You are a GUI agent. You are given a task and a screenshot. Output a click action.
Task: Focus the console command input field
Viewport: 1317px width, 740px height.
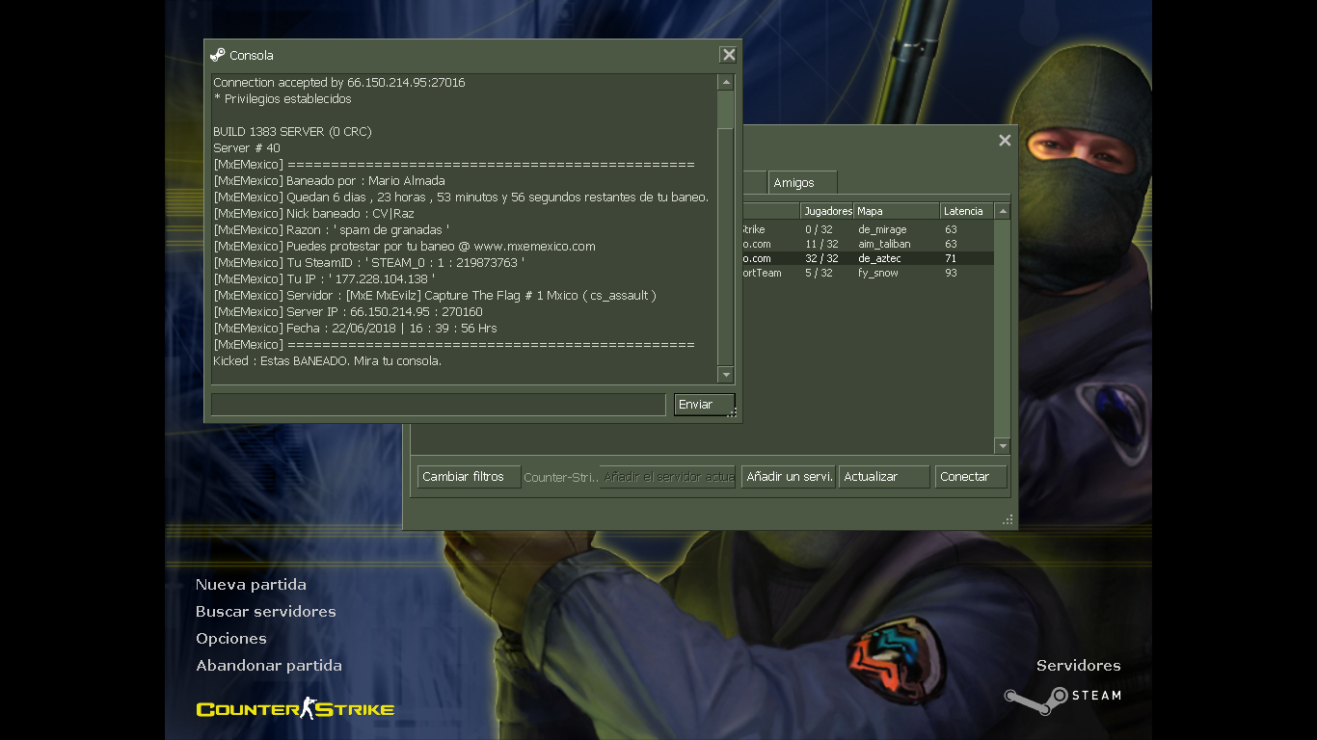(439, 405)
